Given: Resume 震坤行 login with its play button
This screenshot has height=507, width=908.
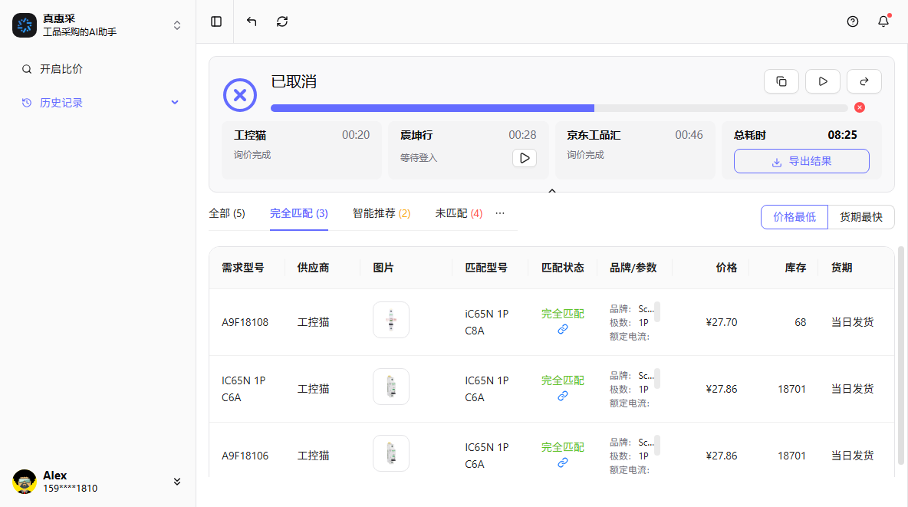Looking at the screenshot, I should (525, 158).
